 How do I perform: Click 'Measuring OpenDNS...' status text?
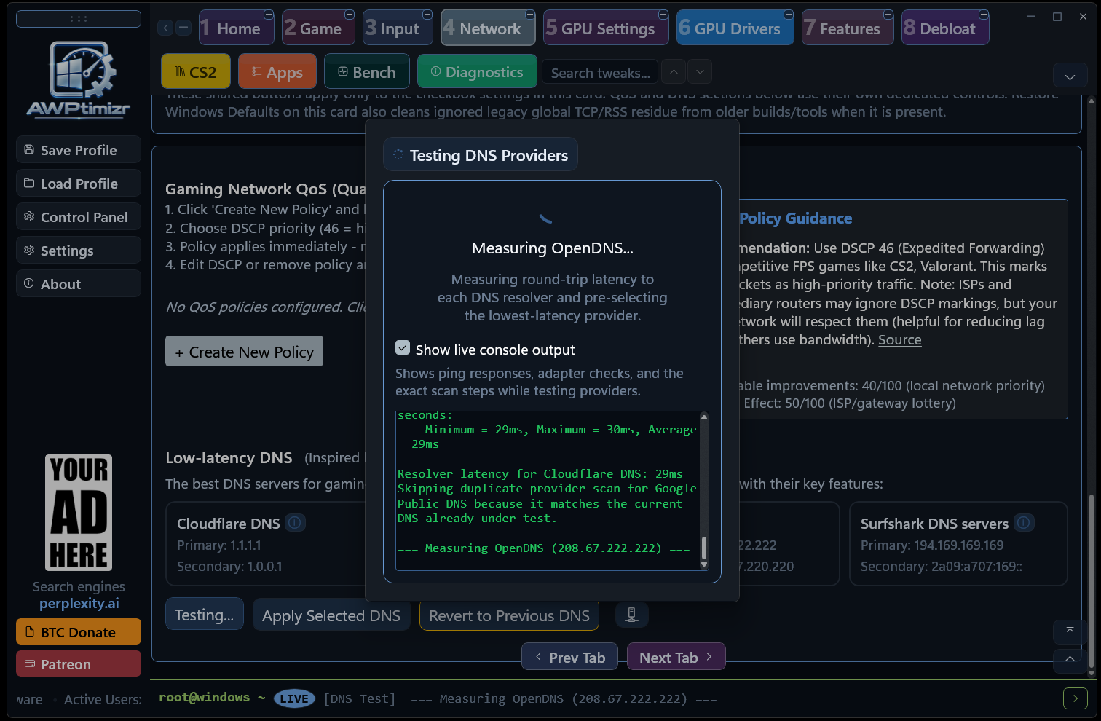coord(553,248)
